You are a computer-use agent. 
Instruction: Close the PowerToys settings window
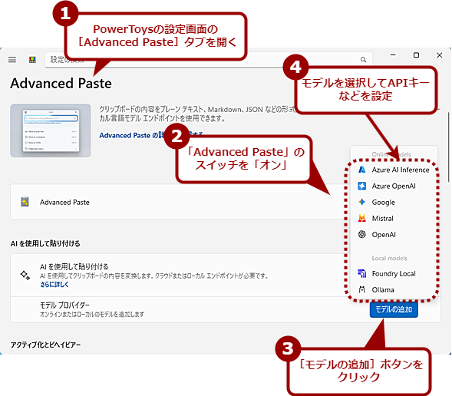[x=439, y=54]
